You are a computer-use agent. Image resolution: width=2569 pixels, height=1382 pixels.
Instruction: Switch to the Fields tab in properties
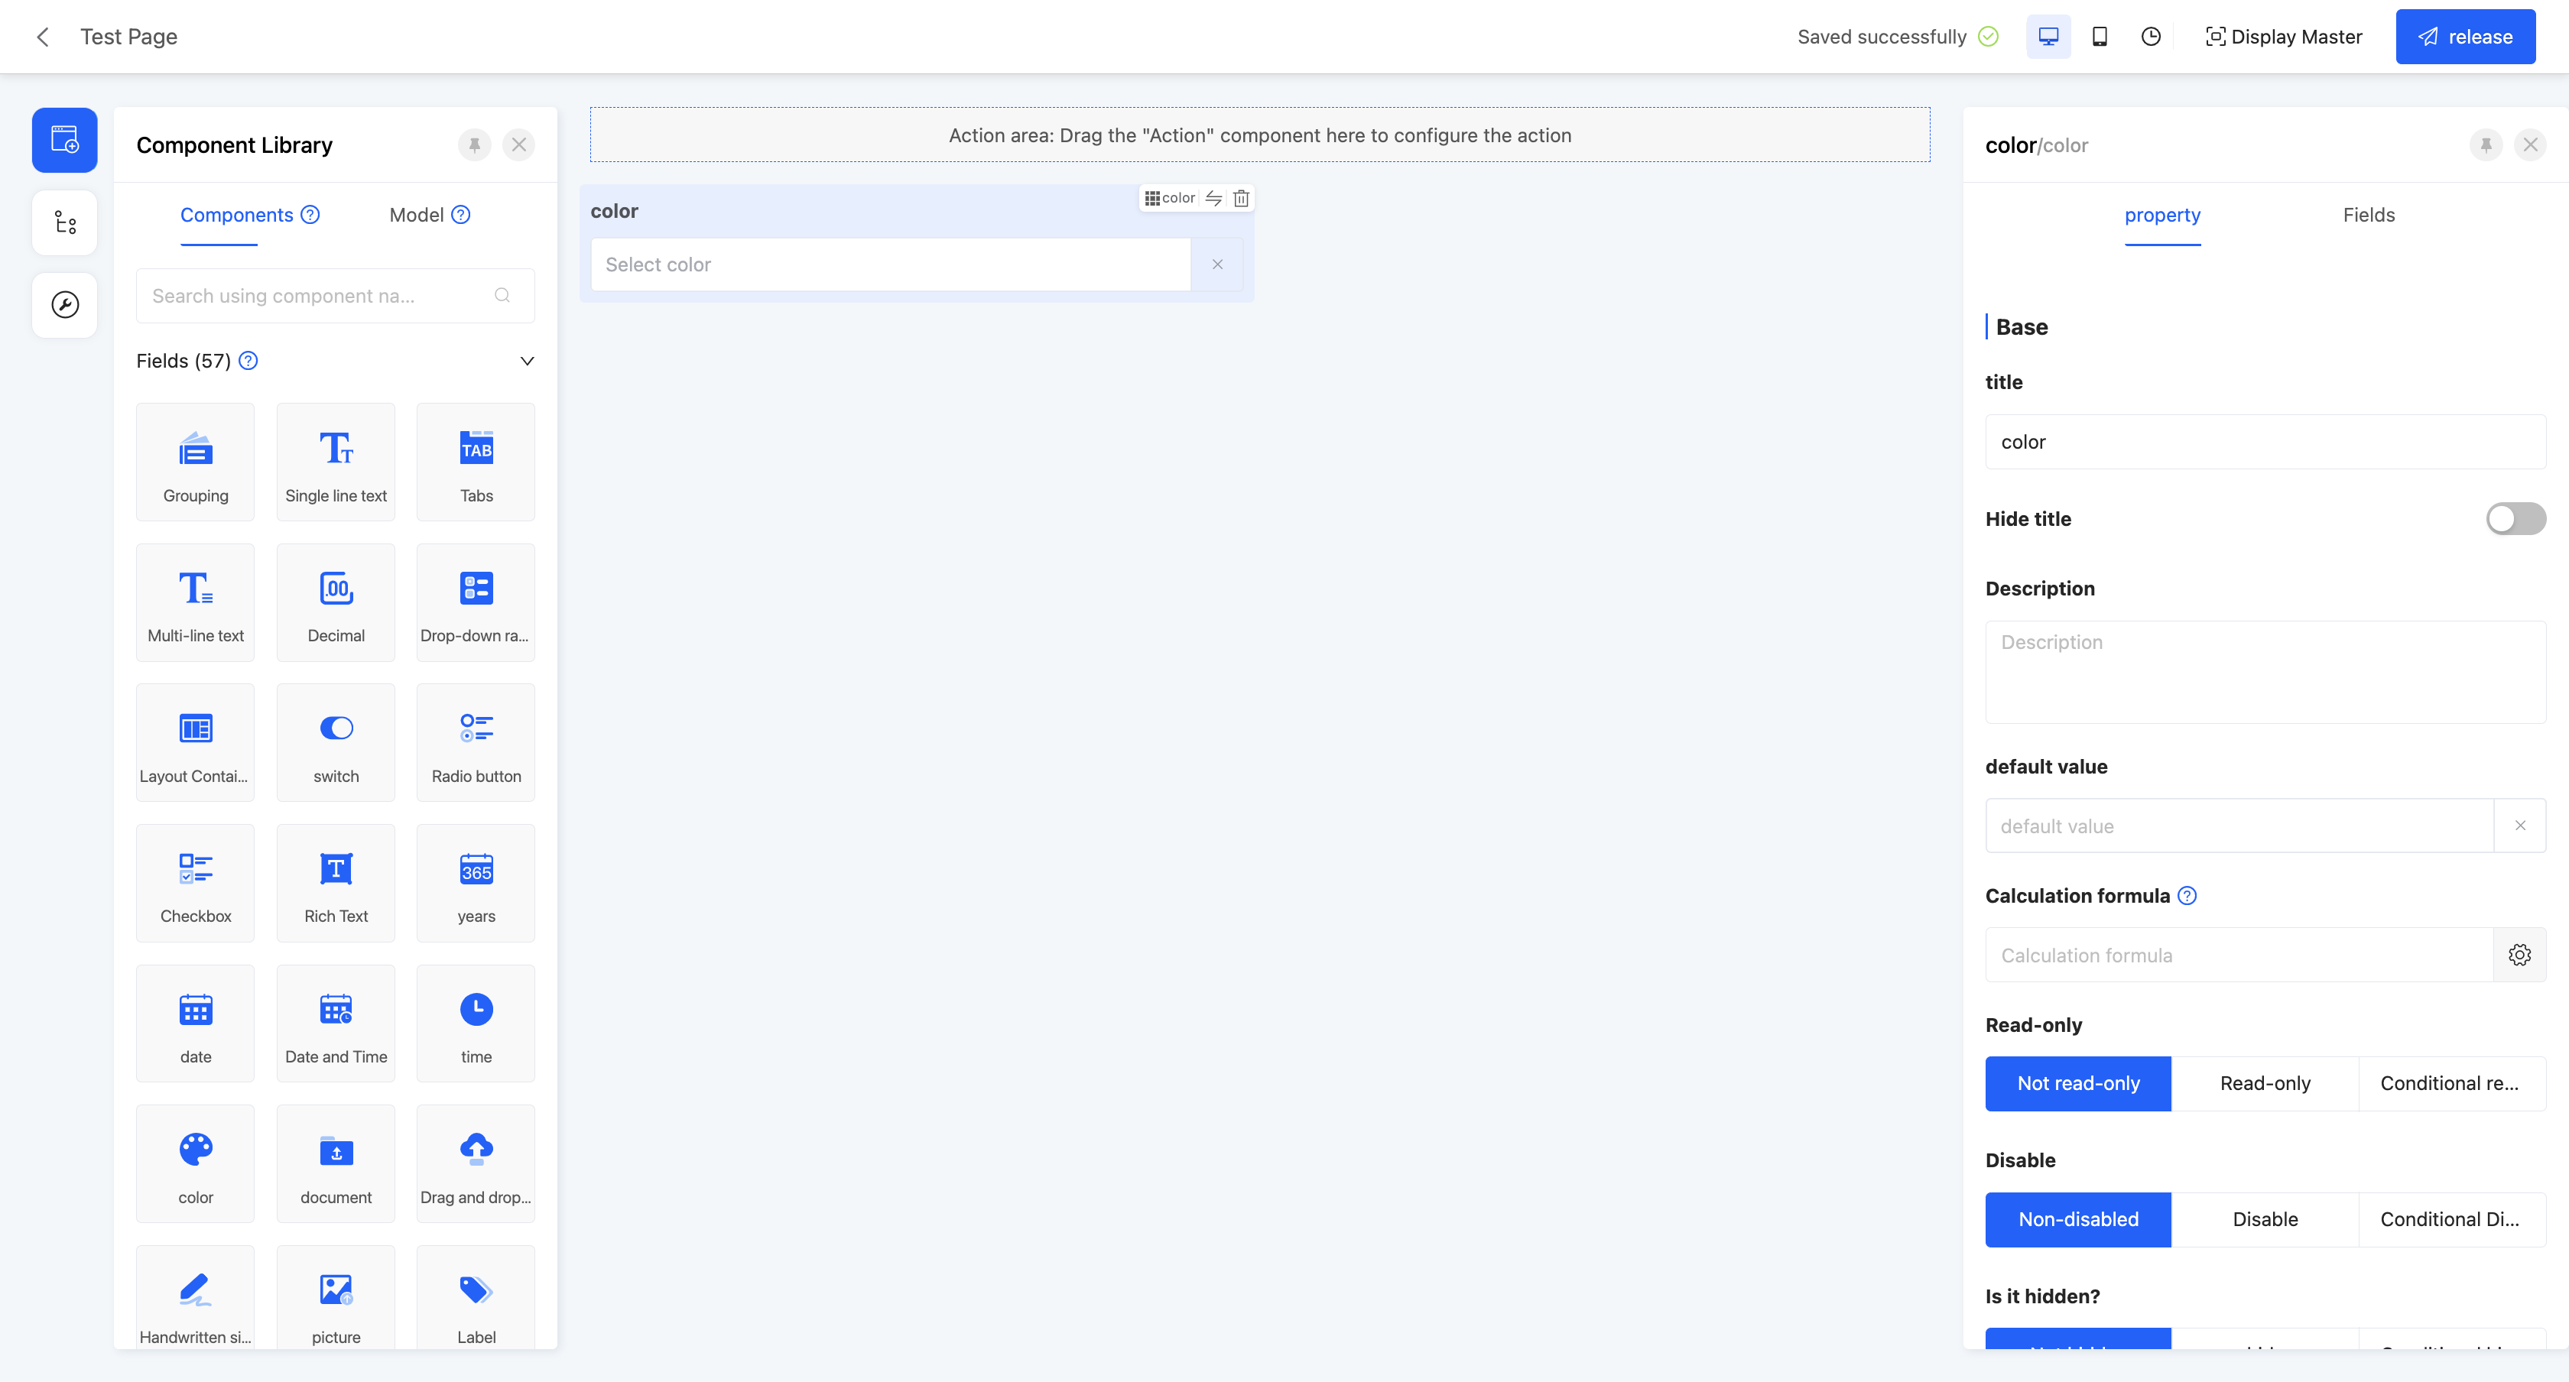tap(2368, 214)
